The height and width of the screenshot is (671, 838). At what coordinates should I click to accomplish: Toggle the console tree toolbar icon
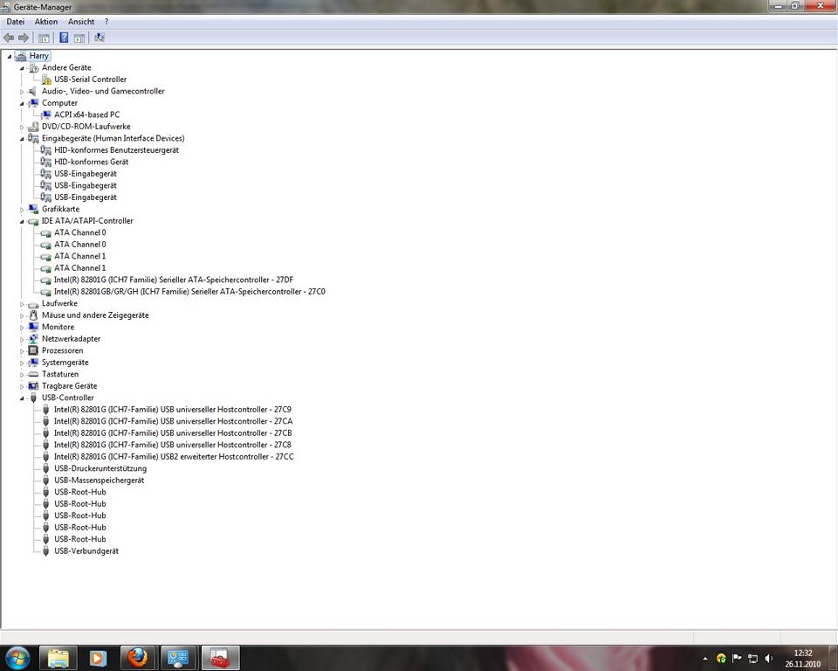coord(44,38)
